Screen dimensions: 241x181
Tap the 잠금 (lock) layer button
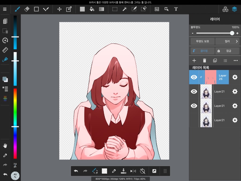pyautogui.click(x=227, y=51)
